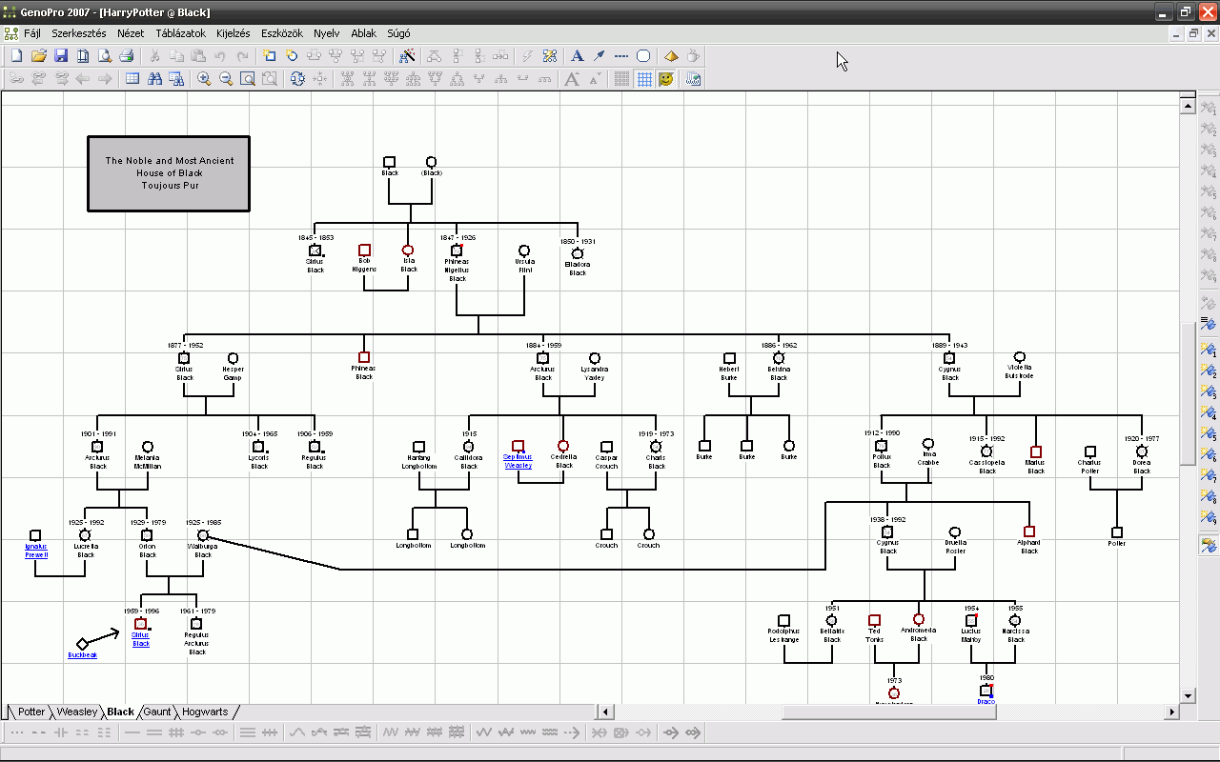The height and width of the screenshot is (762, 1220).
Task: Click the 'Andromeda Black' name text
Action: tap(919, 634)
